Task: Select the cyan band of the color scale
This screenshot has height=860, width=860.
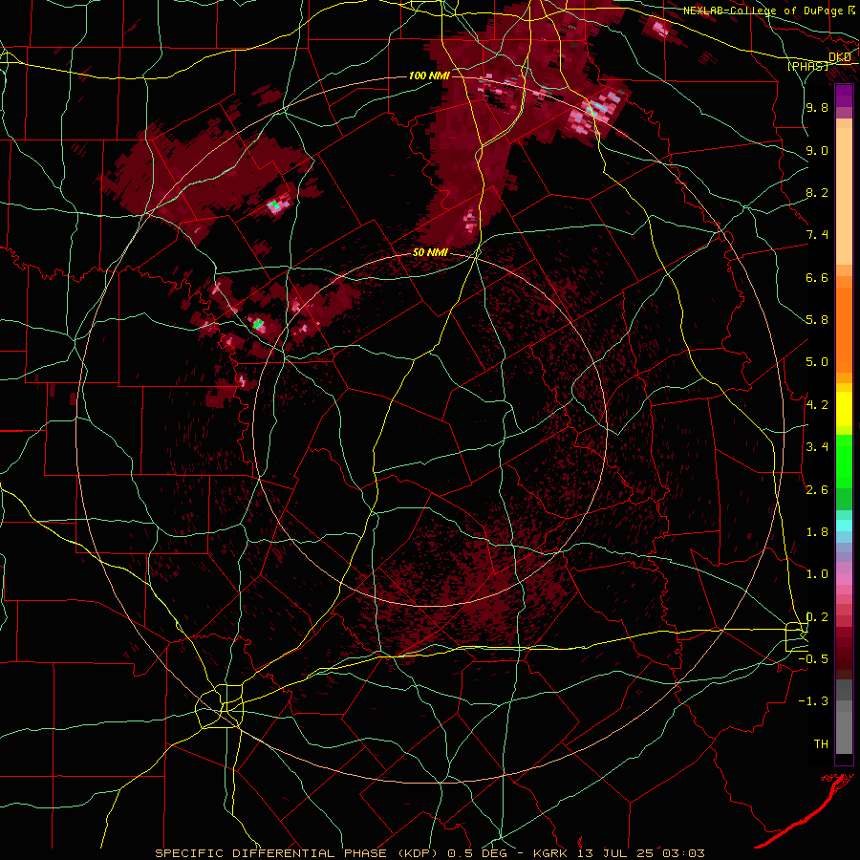Action: pyautogui.click(x=844, y=525)
